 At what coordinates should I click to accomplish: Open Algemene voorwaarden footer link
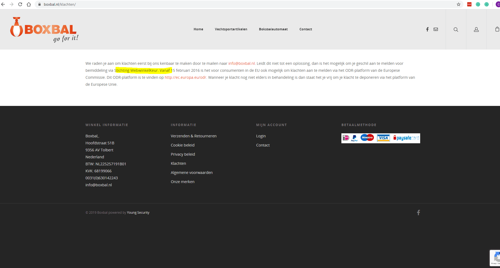click(x=192, y=173)
